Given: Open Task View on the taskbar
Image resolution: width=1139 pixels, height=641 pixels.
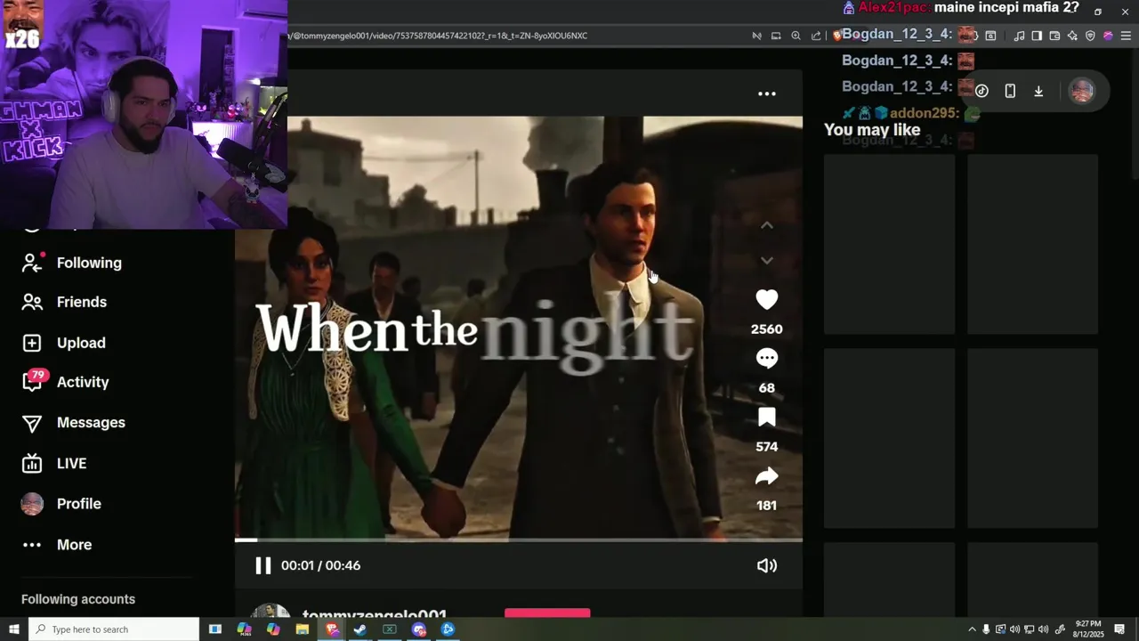Looking at the screenshot, I should (x=214, y=629).
